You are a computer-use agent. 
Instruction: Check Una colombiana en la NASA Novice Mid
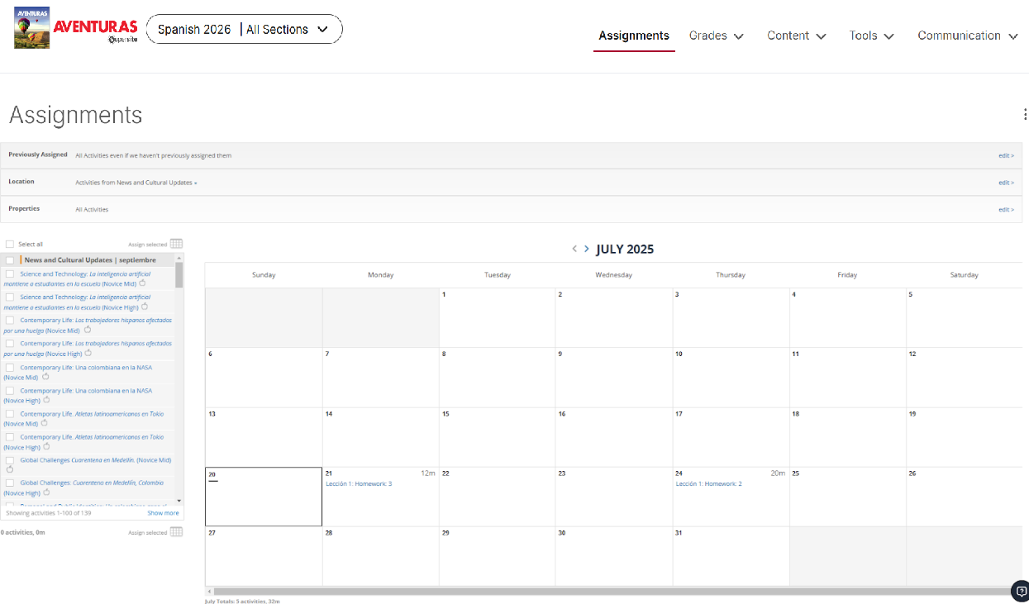pyautogui.click(x=10, y=367)
